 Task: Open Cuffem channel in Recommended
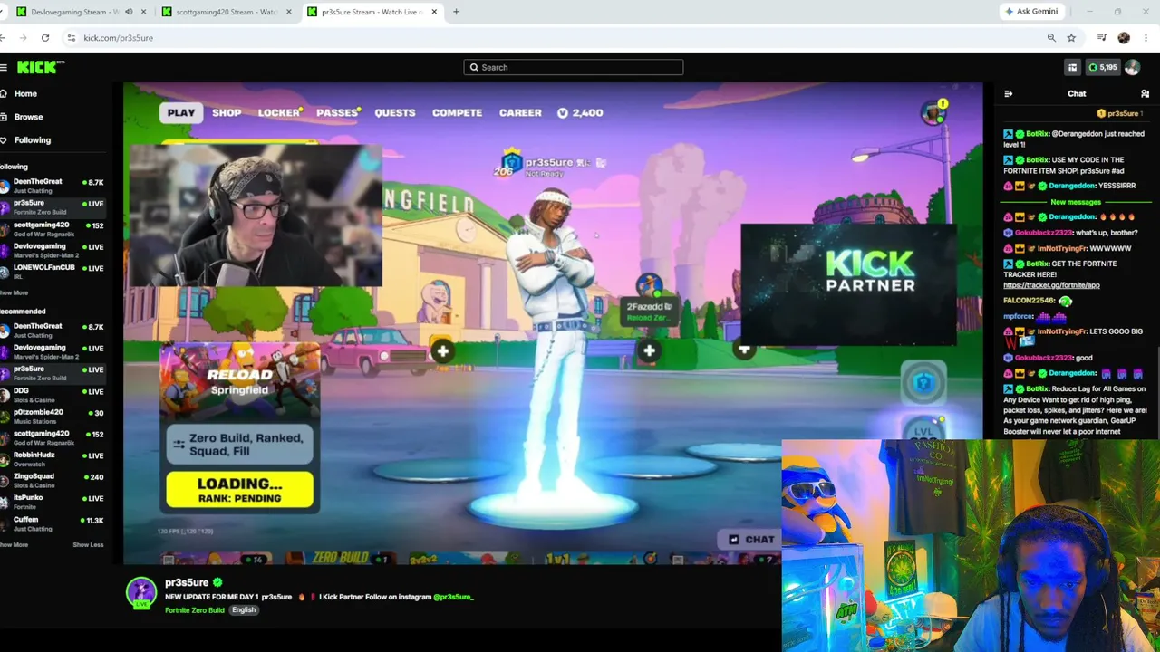[x=53, y=523]
